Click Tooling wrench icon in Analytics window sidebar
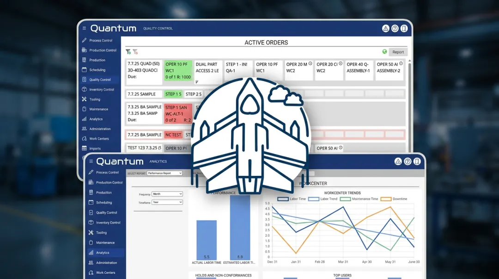Screen dimensions: 499x279 [x=91, y=232]
